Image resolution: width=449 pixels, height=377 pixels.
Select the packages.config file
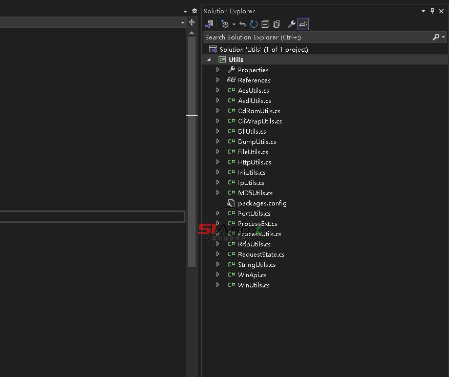(262, 203)
